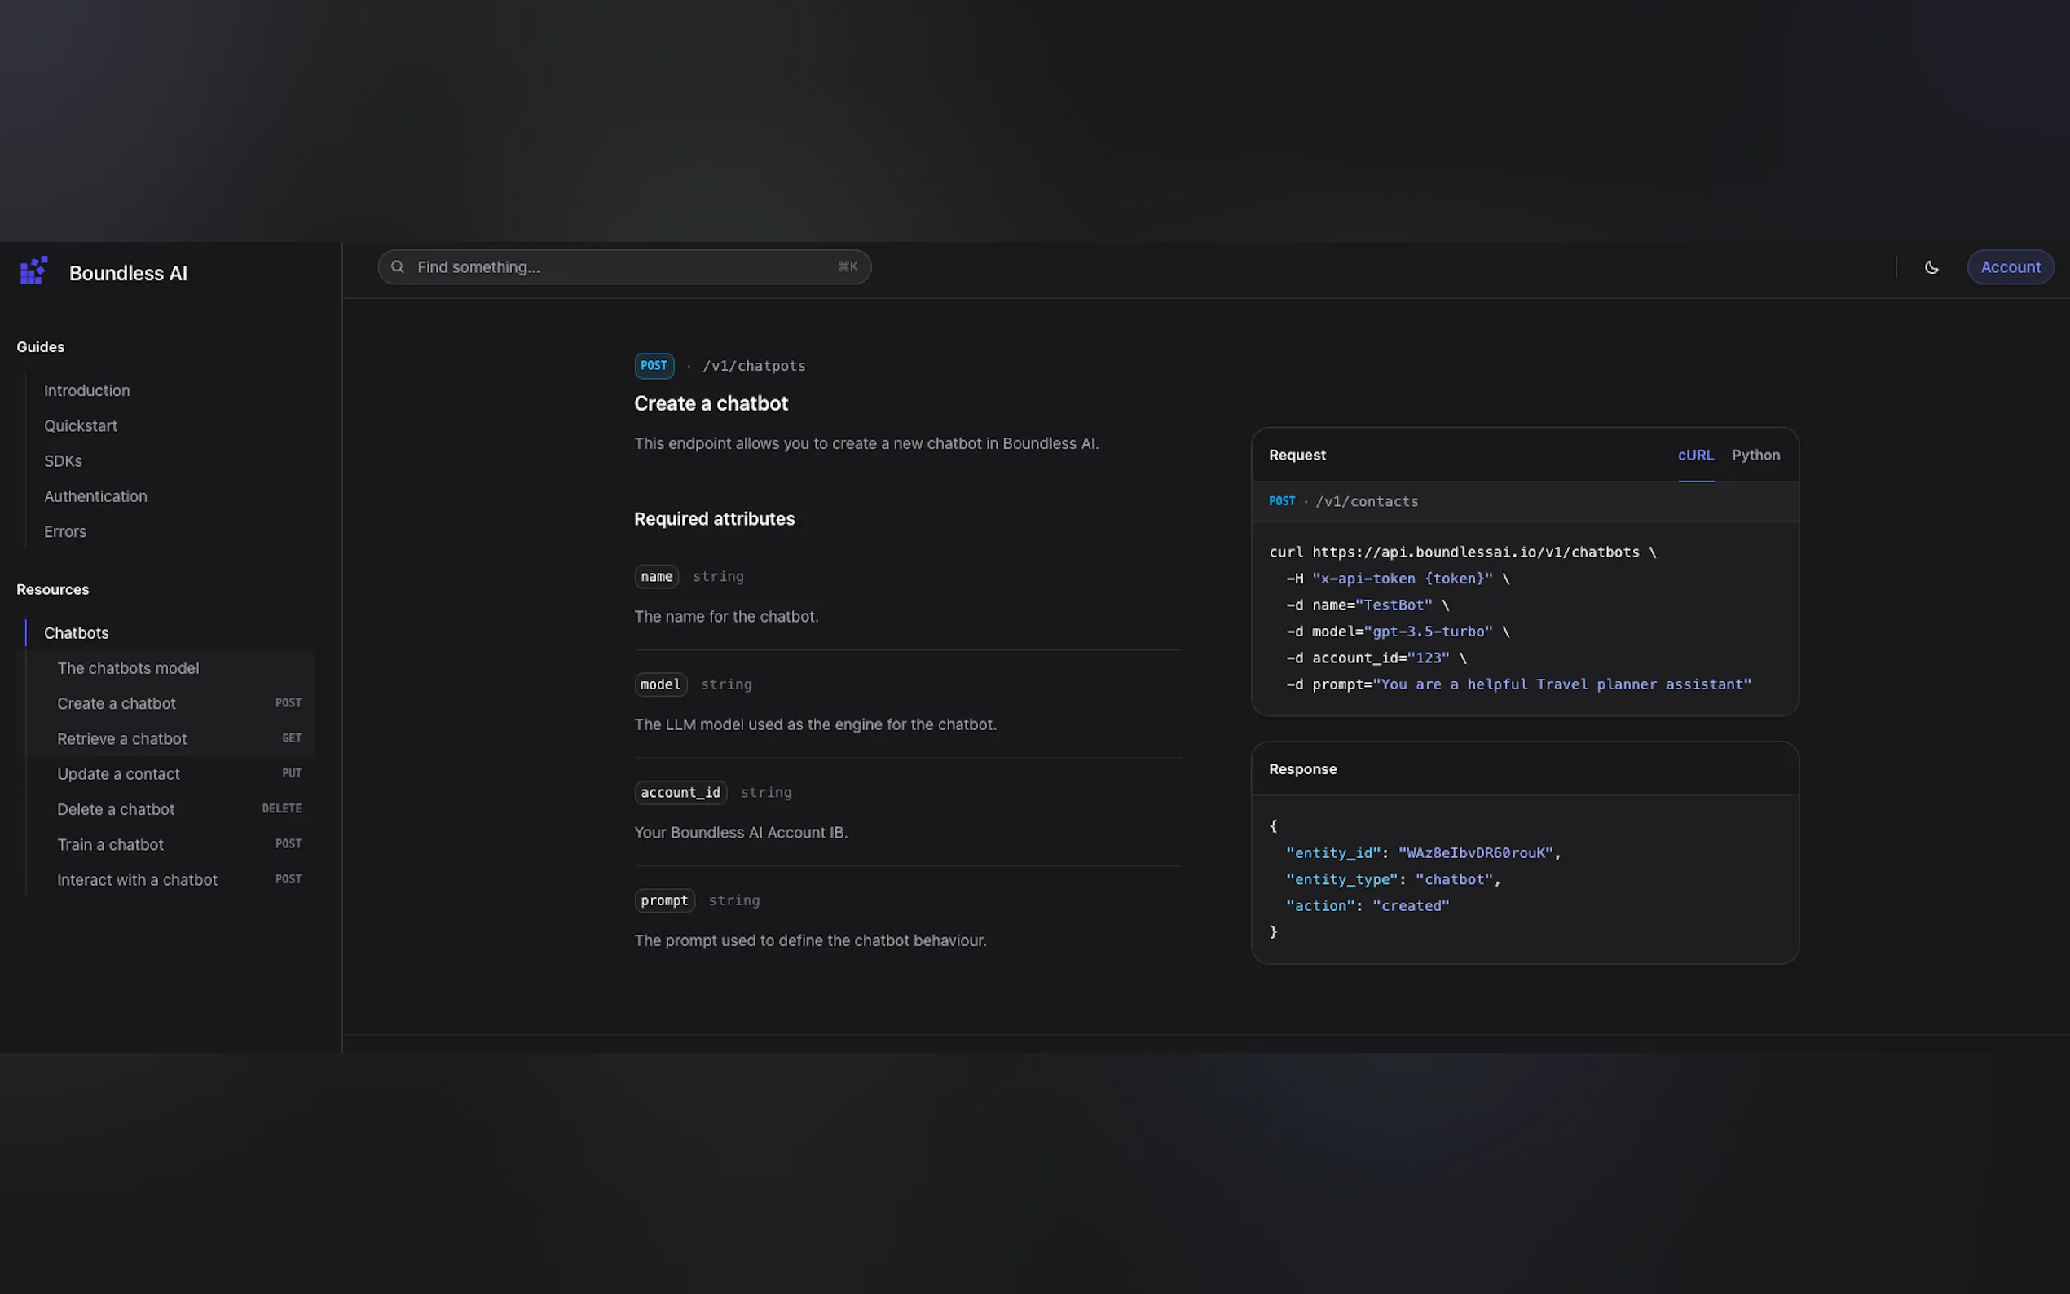The height and width of the screenshot is (1294, 2070).
Task: Switch to the Python request tab
Action: 1755,456
